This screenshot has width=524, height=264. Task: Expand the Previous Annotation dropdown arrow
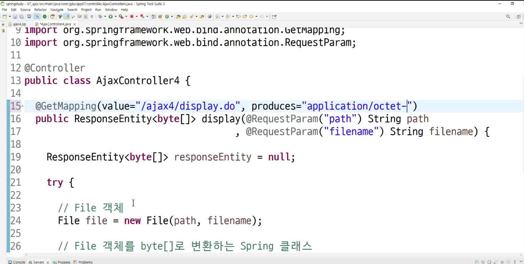coord(233,16)
